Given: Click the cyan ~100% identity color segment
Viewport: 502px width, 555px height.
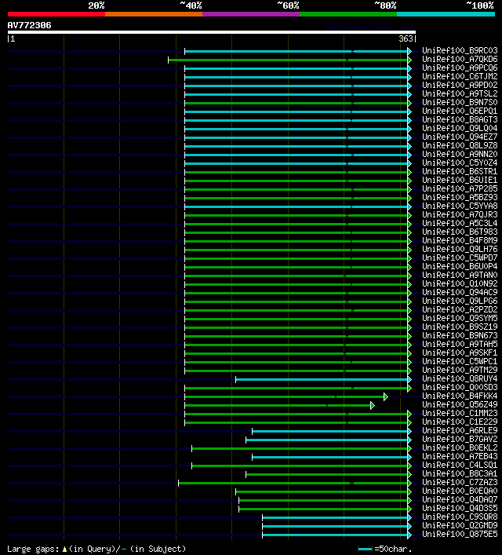Looking at the screenshot, I should point(446,14).
